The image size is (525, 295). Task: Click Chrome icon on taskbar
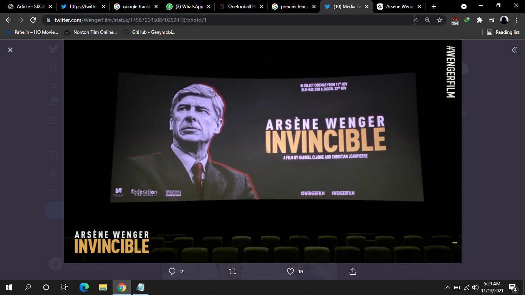pyautogui.click(x=122, y=287)
